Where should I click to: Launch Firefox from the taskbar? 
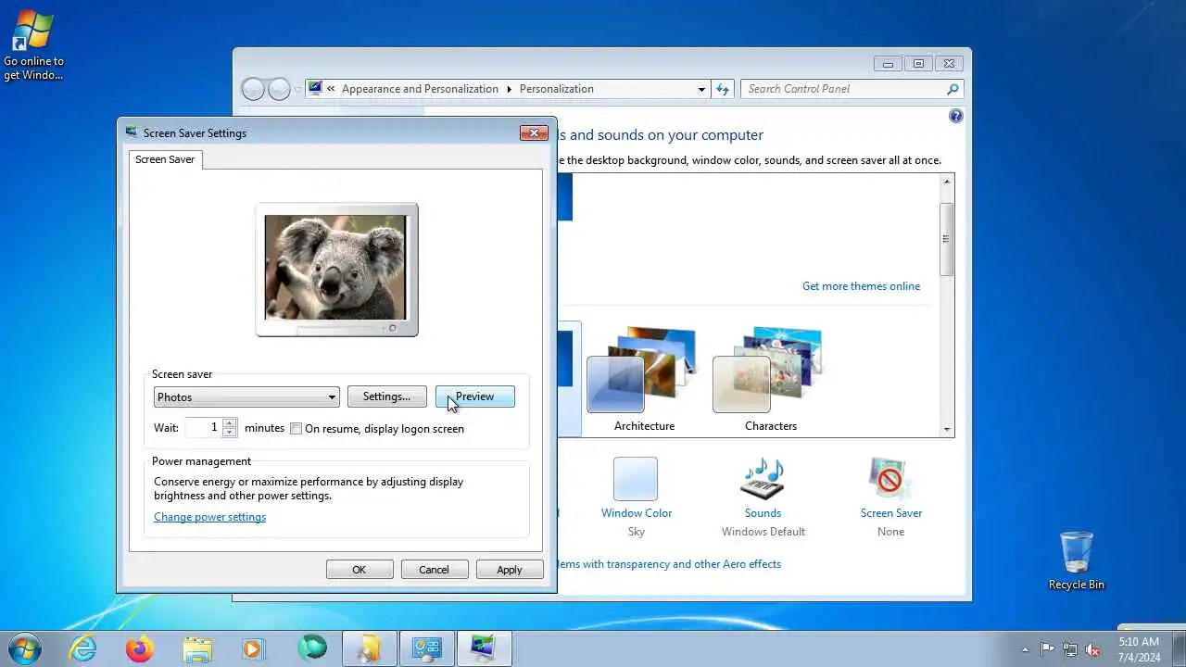[140, 648]
